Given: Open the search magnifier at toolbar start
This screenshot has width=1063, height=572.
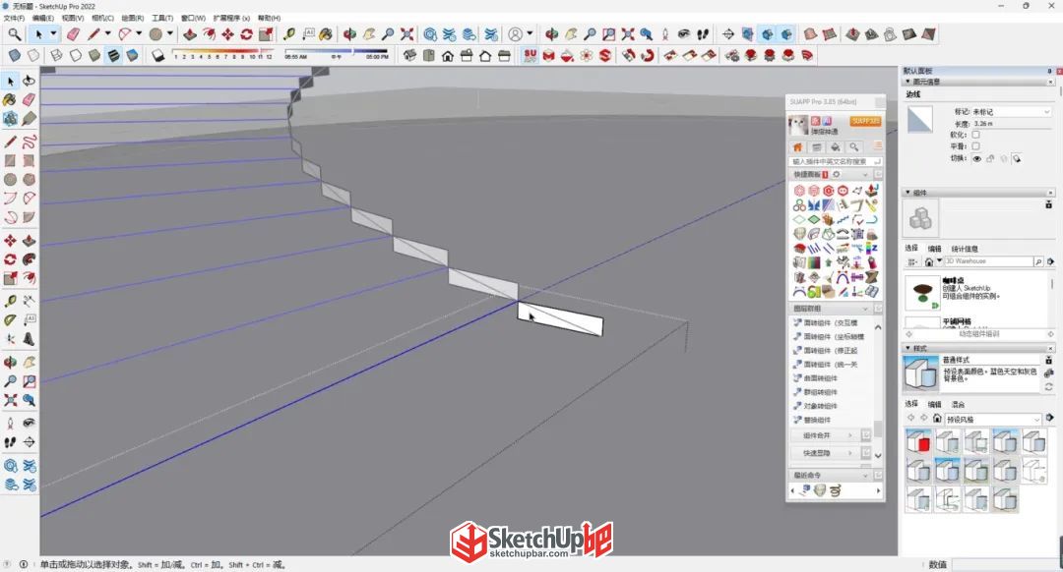Looking at the screenshot, I should click(x=14, y=33).
